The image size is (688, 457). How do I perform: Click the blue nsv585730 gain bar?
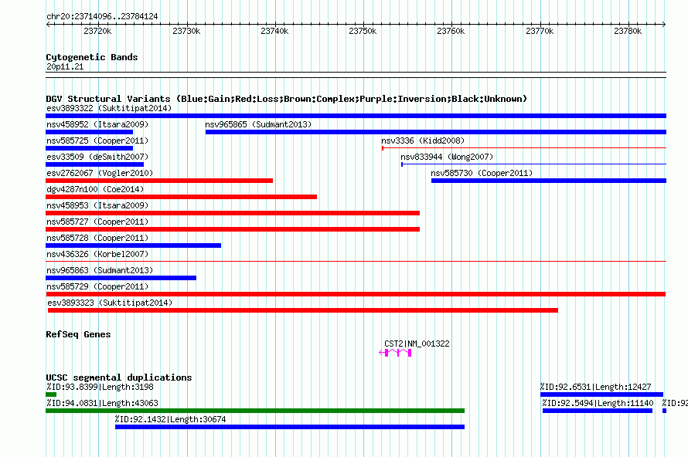[549, 181]
